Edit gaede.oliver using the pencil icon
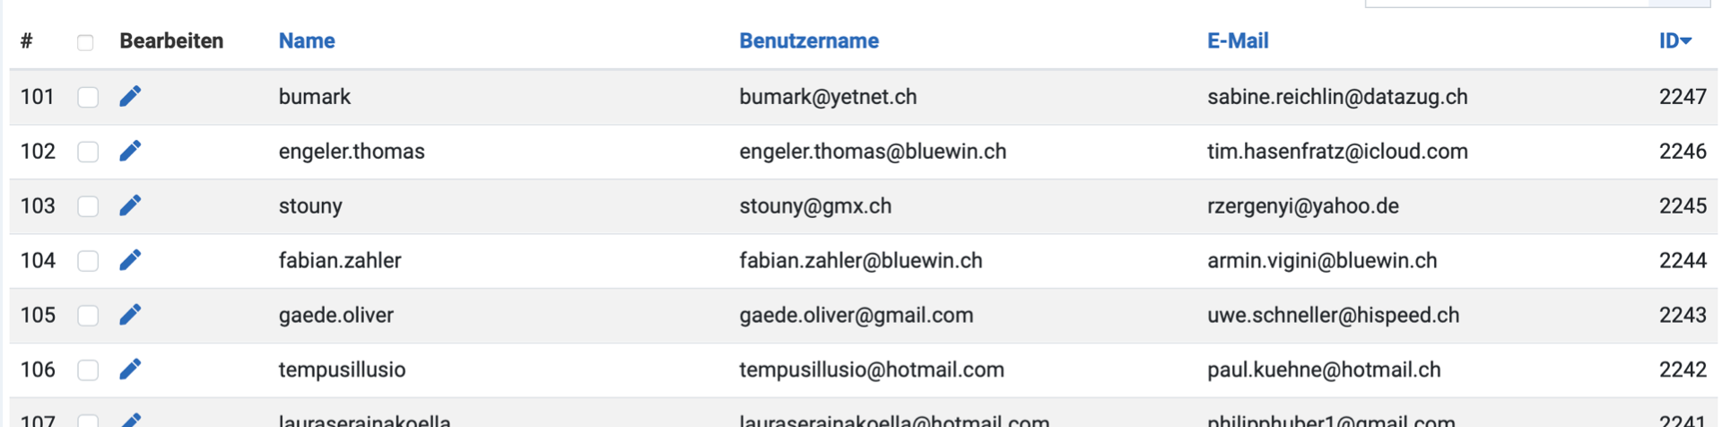This screenshot has width=1722, height=427. (x=130, y=315)
